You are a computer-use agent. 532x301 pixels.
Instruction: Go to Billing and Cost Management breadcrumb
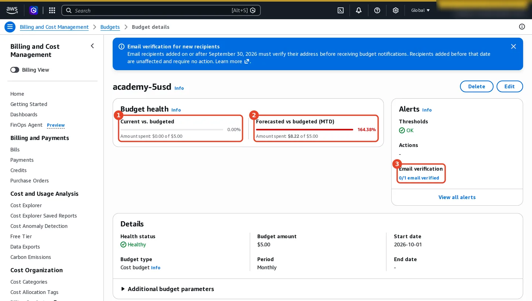[x=54, y=27]
